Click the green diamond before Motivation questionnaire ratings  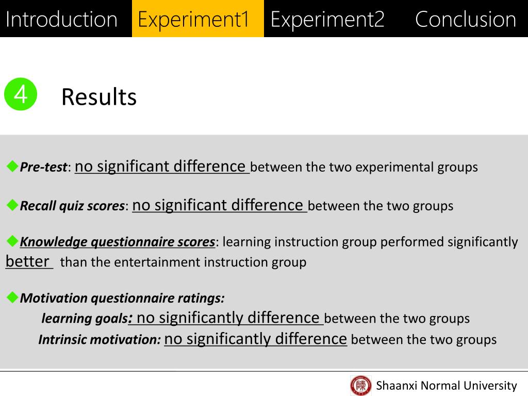pos(12,298)
